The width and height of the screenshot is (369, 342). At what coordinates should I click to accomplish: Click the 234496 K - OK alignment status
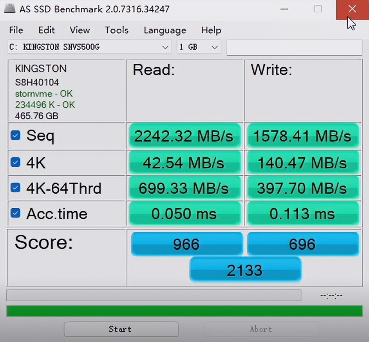tap(45, 104)
